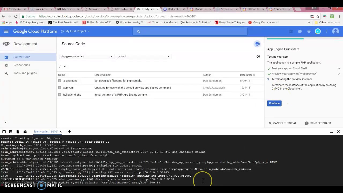343x193 pixels.
Task: Click Cloud Shell open-in-new-window icon
Action: click(x=4, y=132)
